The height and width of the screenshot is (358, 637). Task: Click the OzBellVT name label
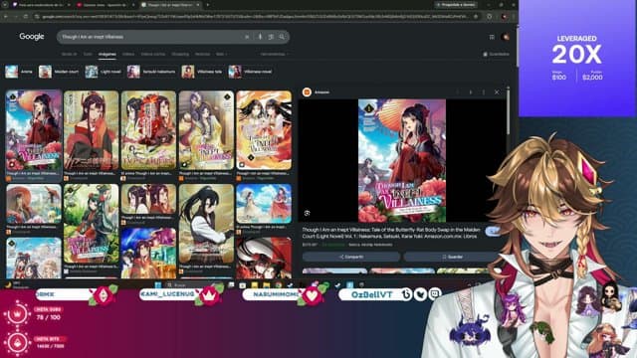click(371, 294)
